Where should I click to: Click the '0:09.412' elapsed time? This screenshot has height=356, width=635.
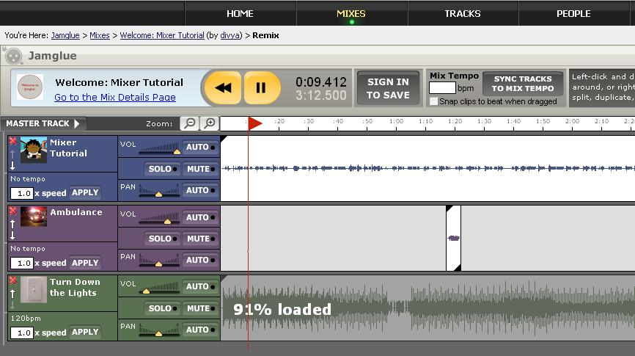pyautogui.click(x=320, y=82)
